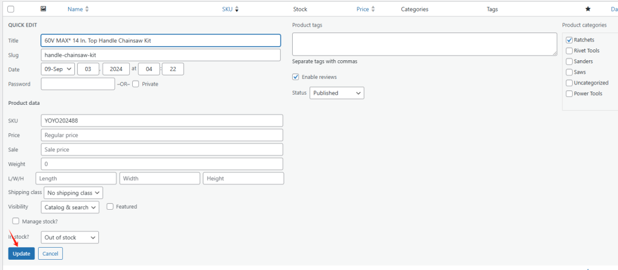
Task: Open the Shipping class dropdown
Action: click(73, 193)
